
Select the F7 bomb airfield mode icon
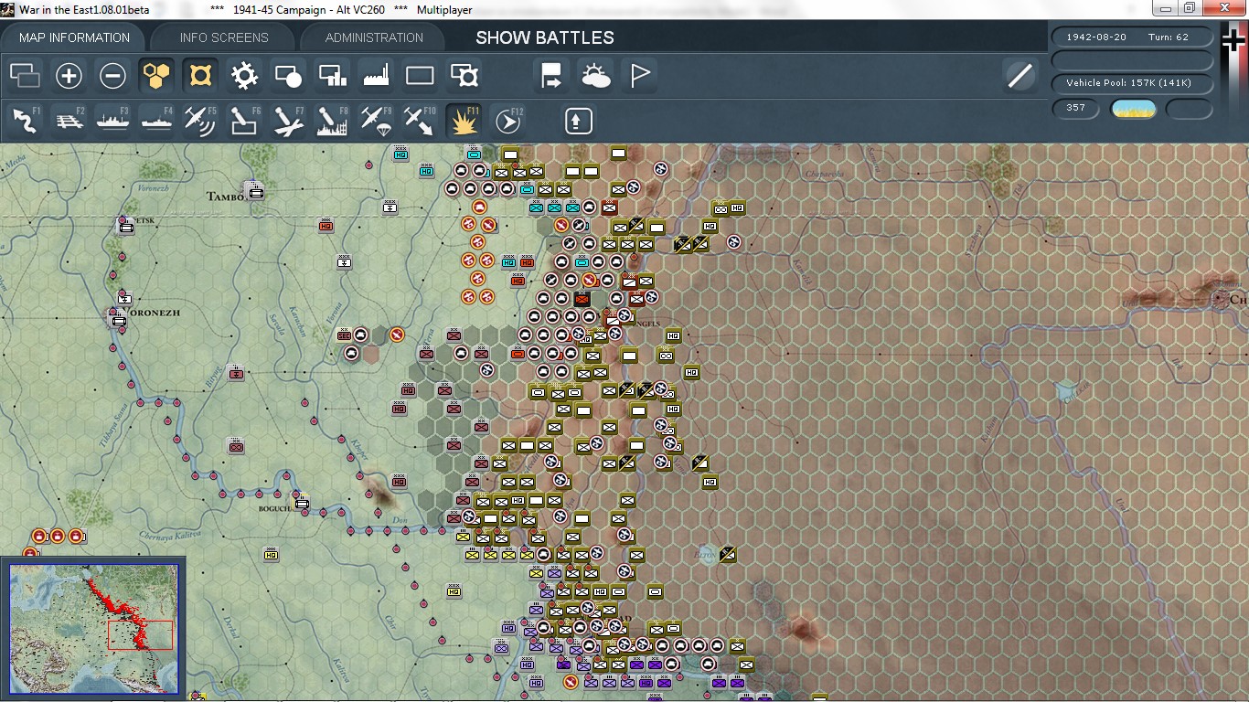tap(288, 121)
